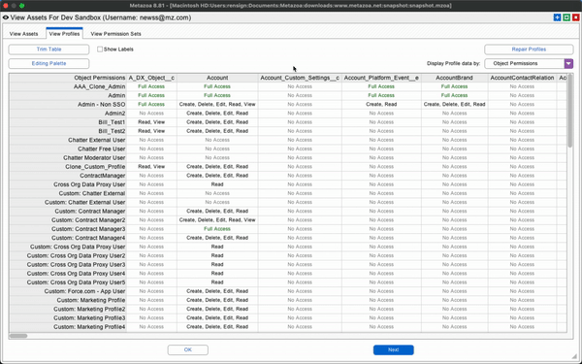Click ContractManager's Account permissions cell
This screenshot has width=582, height=364.
(x=217, y=176)
